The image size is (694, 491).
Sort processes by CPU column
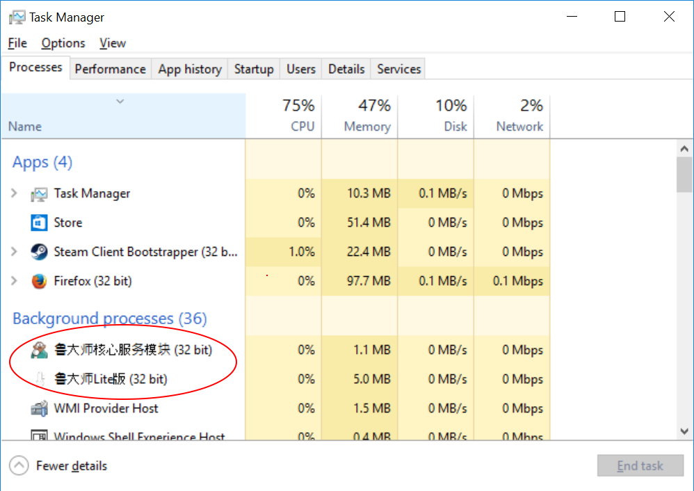pyautogui.click(x=284, y=116)
